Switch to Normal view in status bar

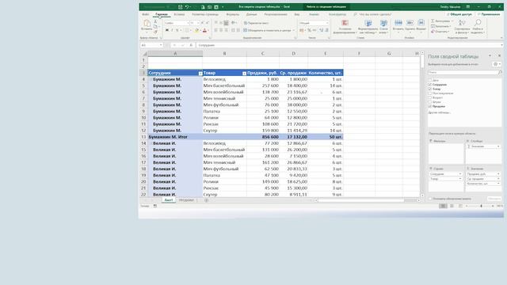(x=443, y=206)
